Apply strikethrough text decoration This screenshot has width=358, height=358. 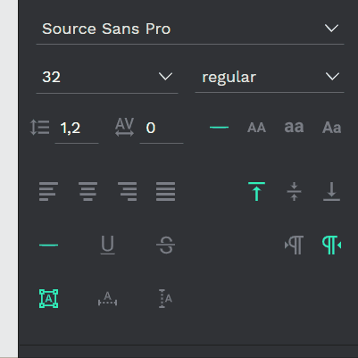[x=166, y=245]
